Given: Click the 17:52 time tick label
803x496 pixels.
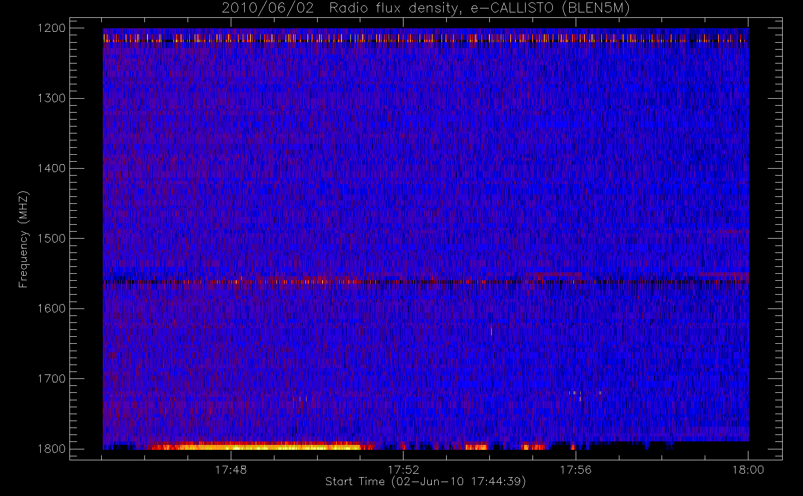Looking at the screenshot, I should (x=403, y=470).
